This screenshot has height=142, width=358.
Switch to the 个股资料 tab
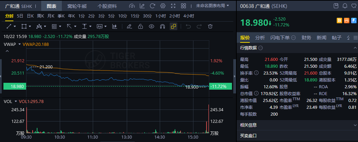point(107,6)
